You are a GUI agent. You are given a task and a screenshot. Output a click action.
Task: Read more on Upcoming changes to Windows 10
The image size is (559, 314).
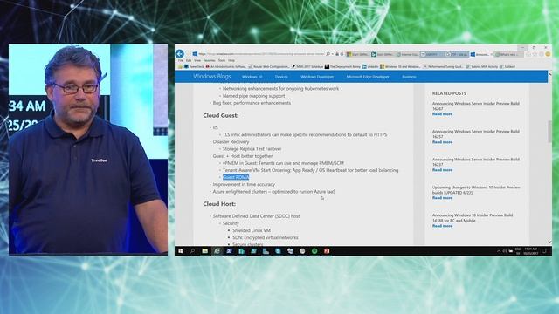tap(442, 198)
